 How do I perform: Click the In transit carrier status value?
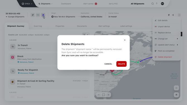click(112, 17)
